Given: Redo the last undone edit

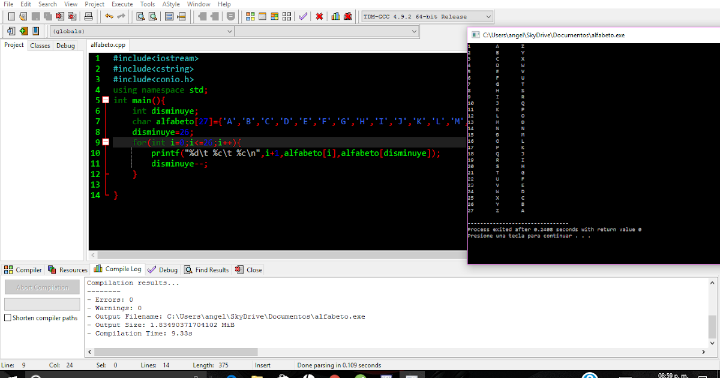Looking at the screenshot, I should [120, 16].
